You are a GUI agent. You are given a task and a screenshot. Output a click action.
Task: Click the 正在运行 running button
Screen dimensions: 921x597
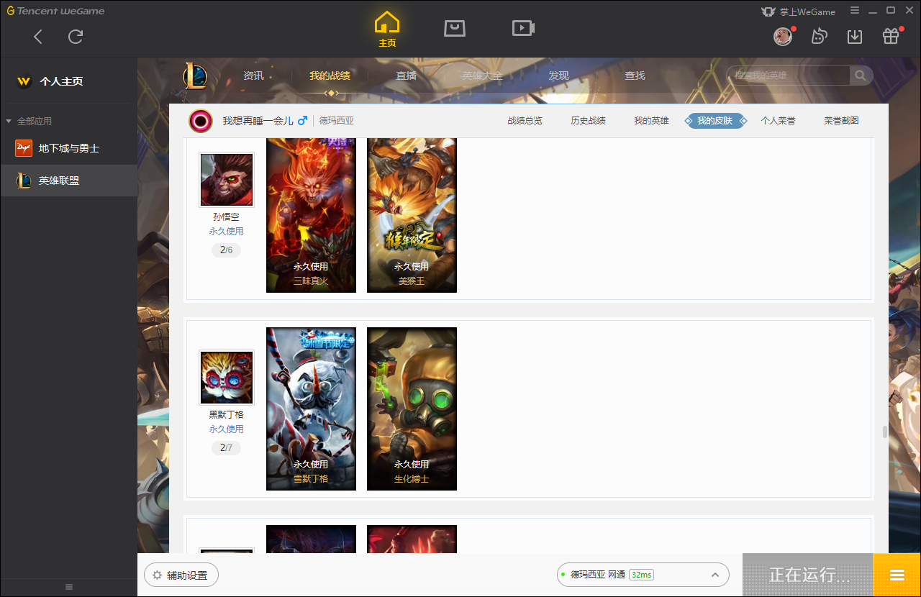tap(807, 575)
